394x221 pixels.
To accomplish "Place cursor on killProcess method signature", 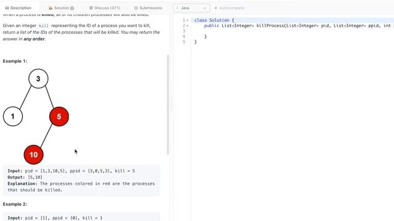I will (x=299, y=26).
